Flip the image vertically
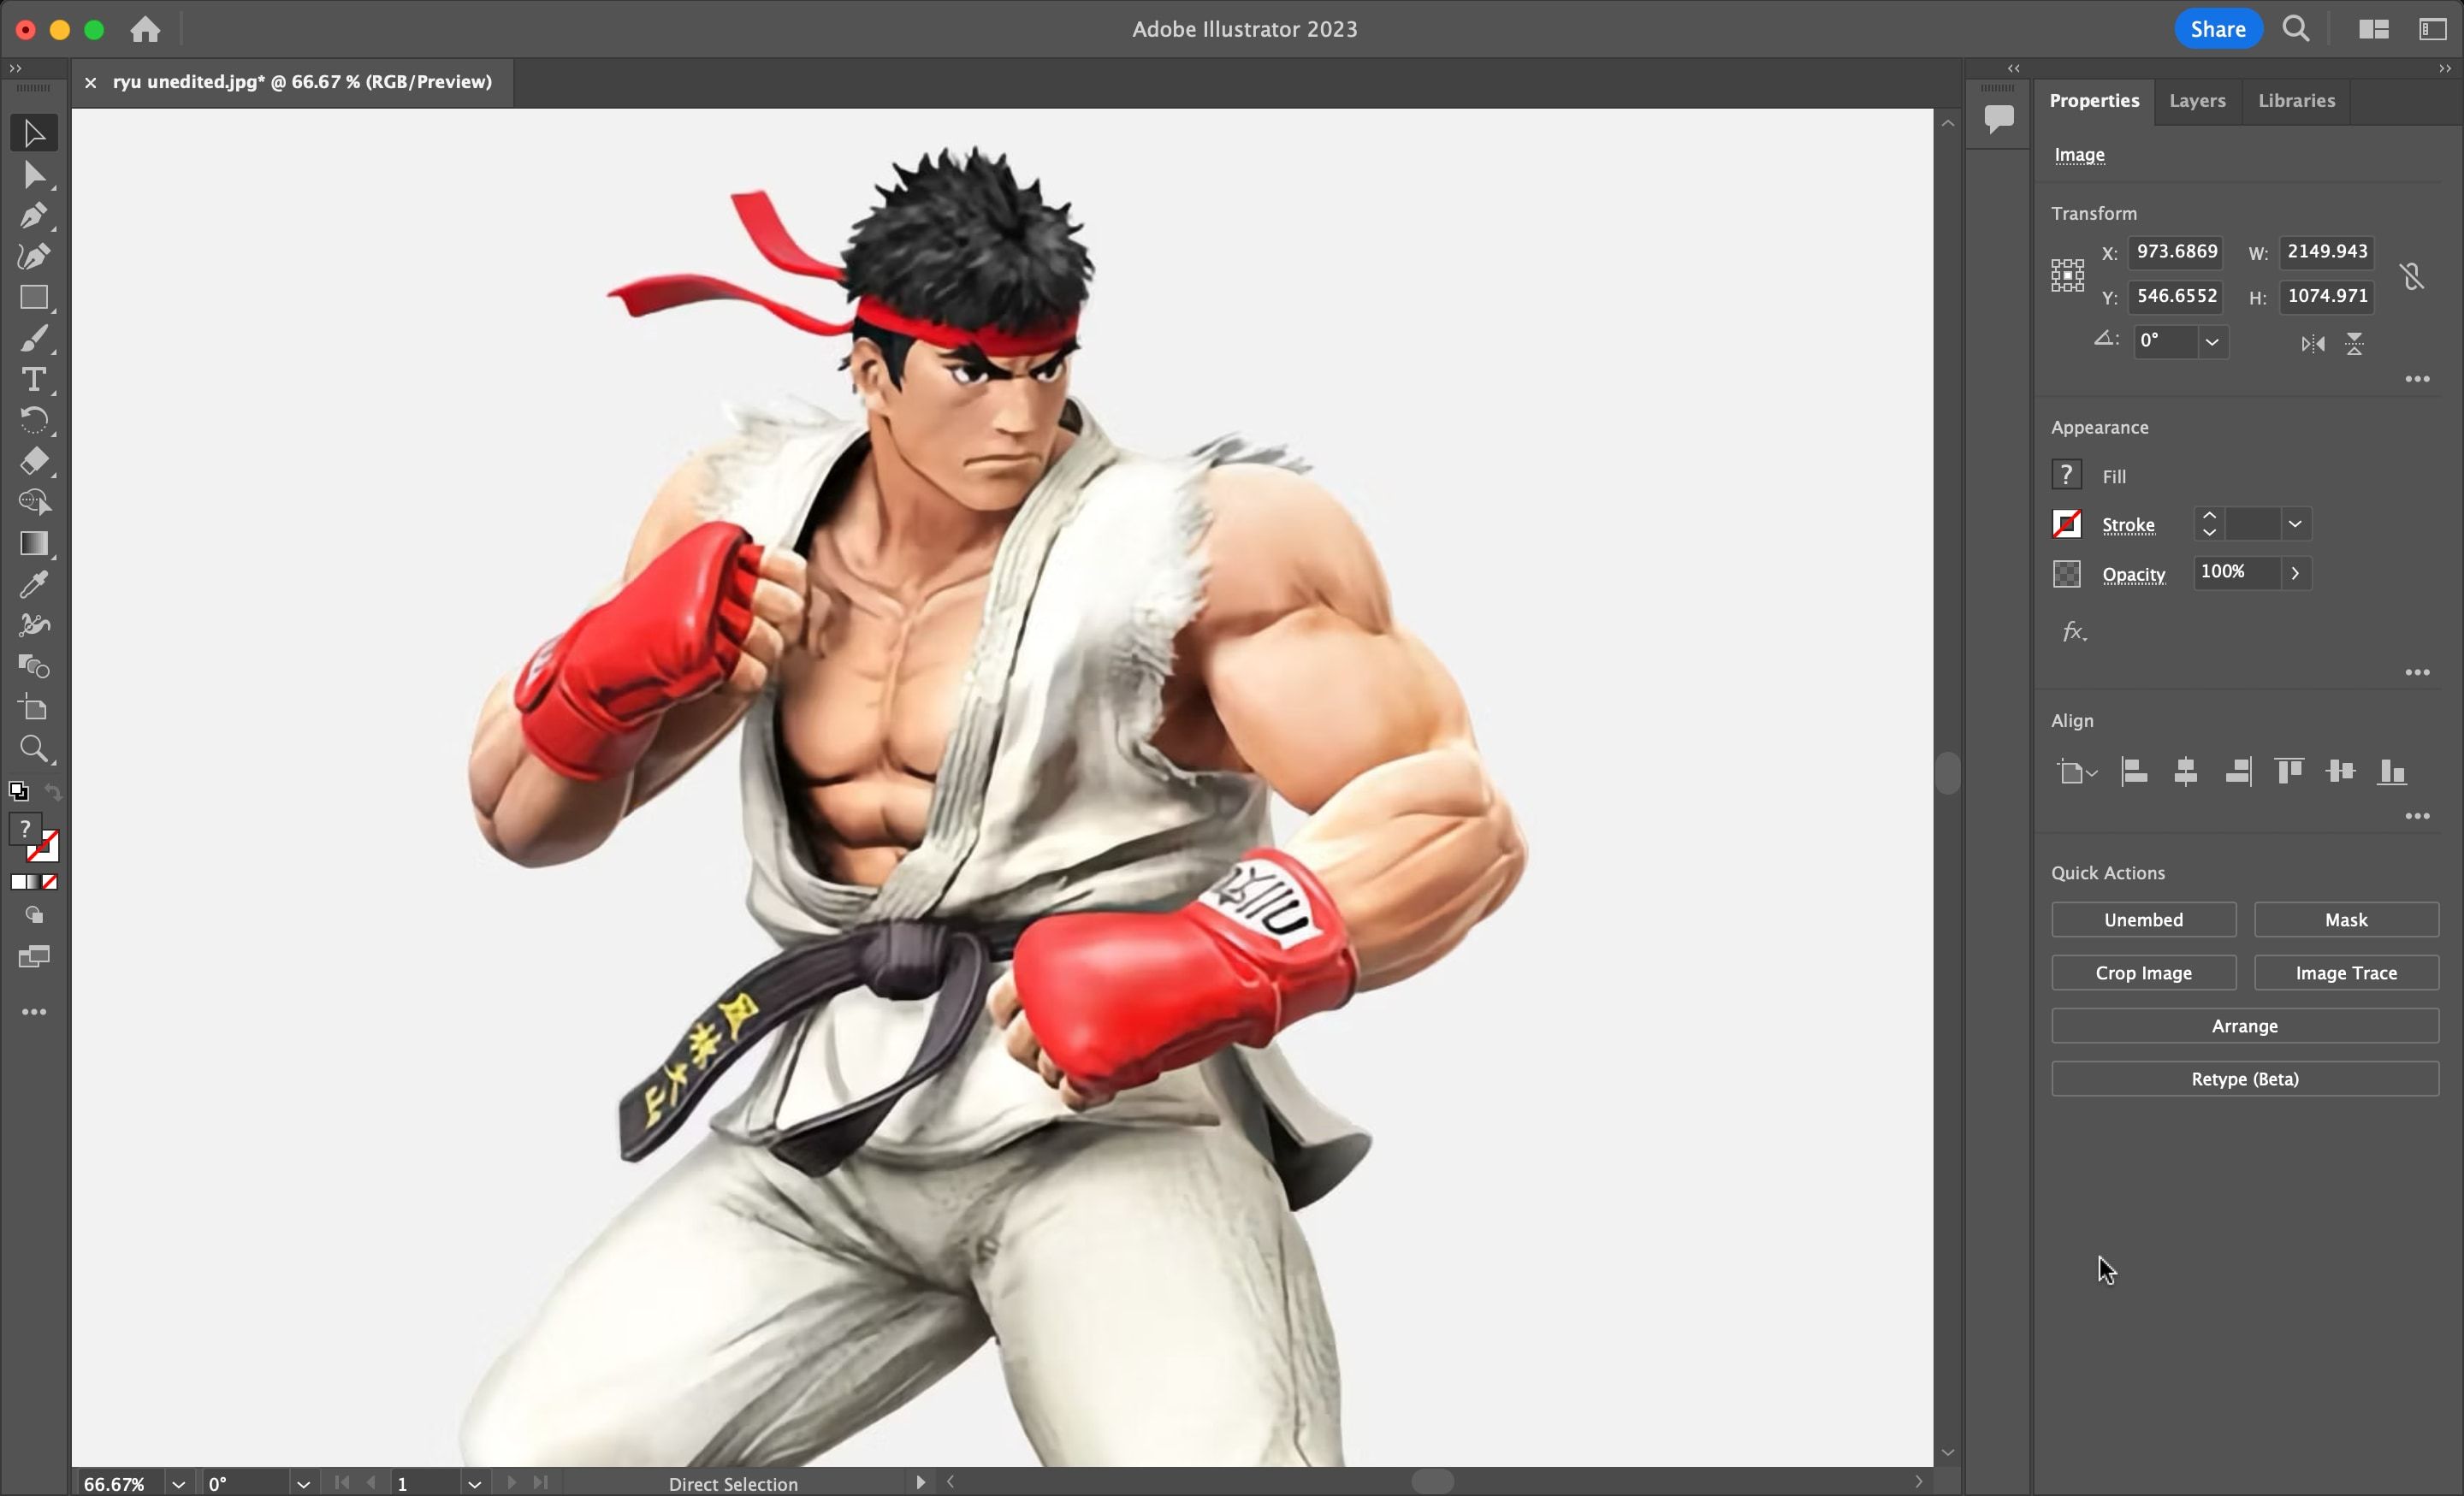 (2355, 343)
